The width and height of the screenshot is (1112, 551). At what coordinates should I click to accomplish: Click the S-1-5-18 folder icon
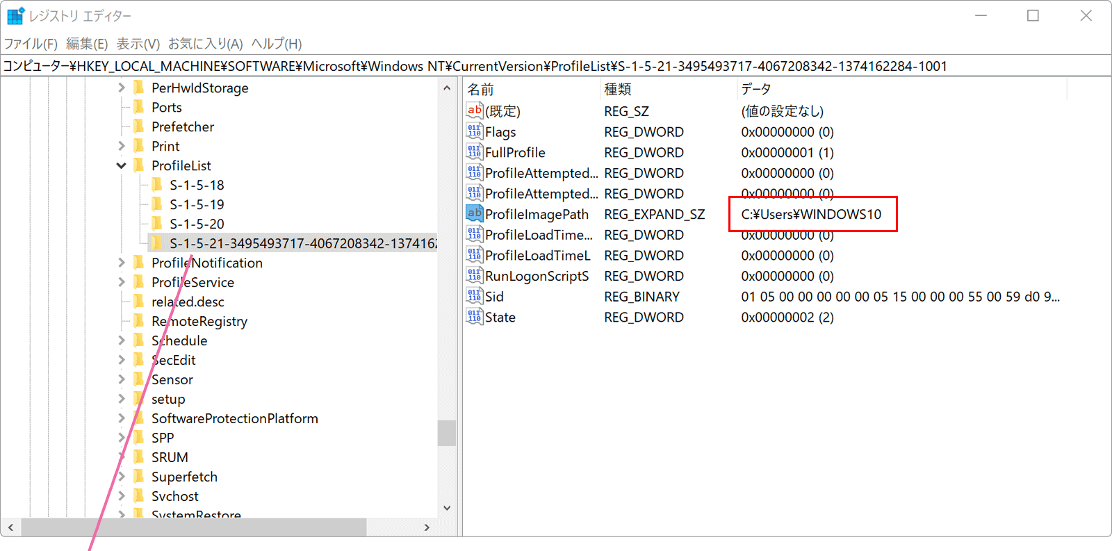156,185
